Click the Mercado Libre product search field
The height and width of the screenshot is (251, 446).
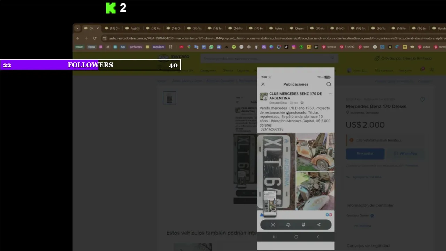pos(269,59)
